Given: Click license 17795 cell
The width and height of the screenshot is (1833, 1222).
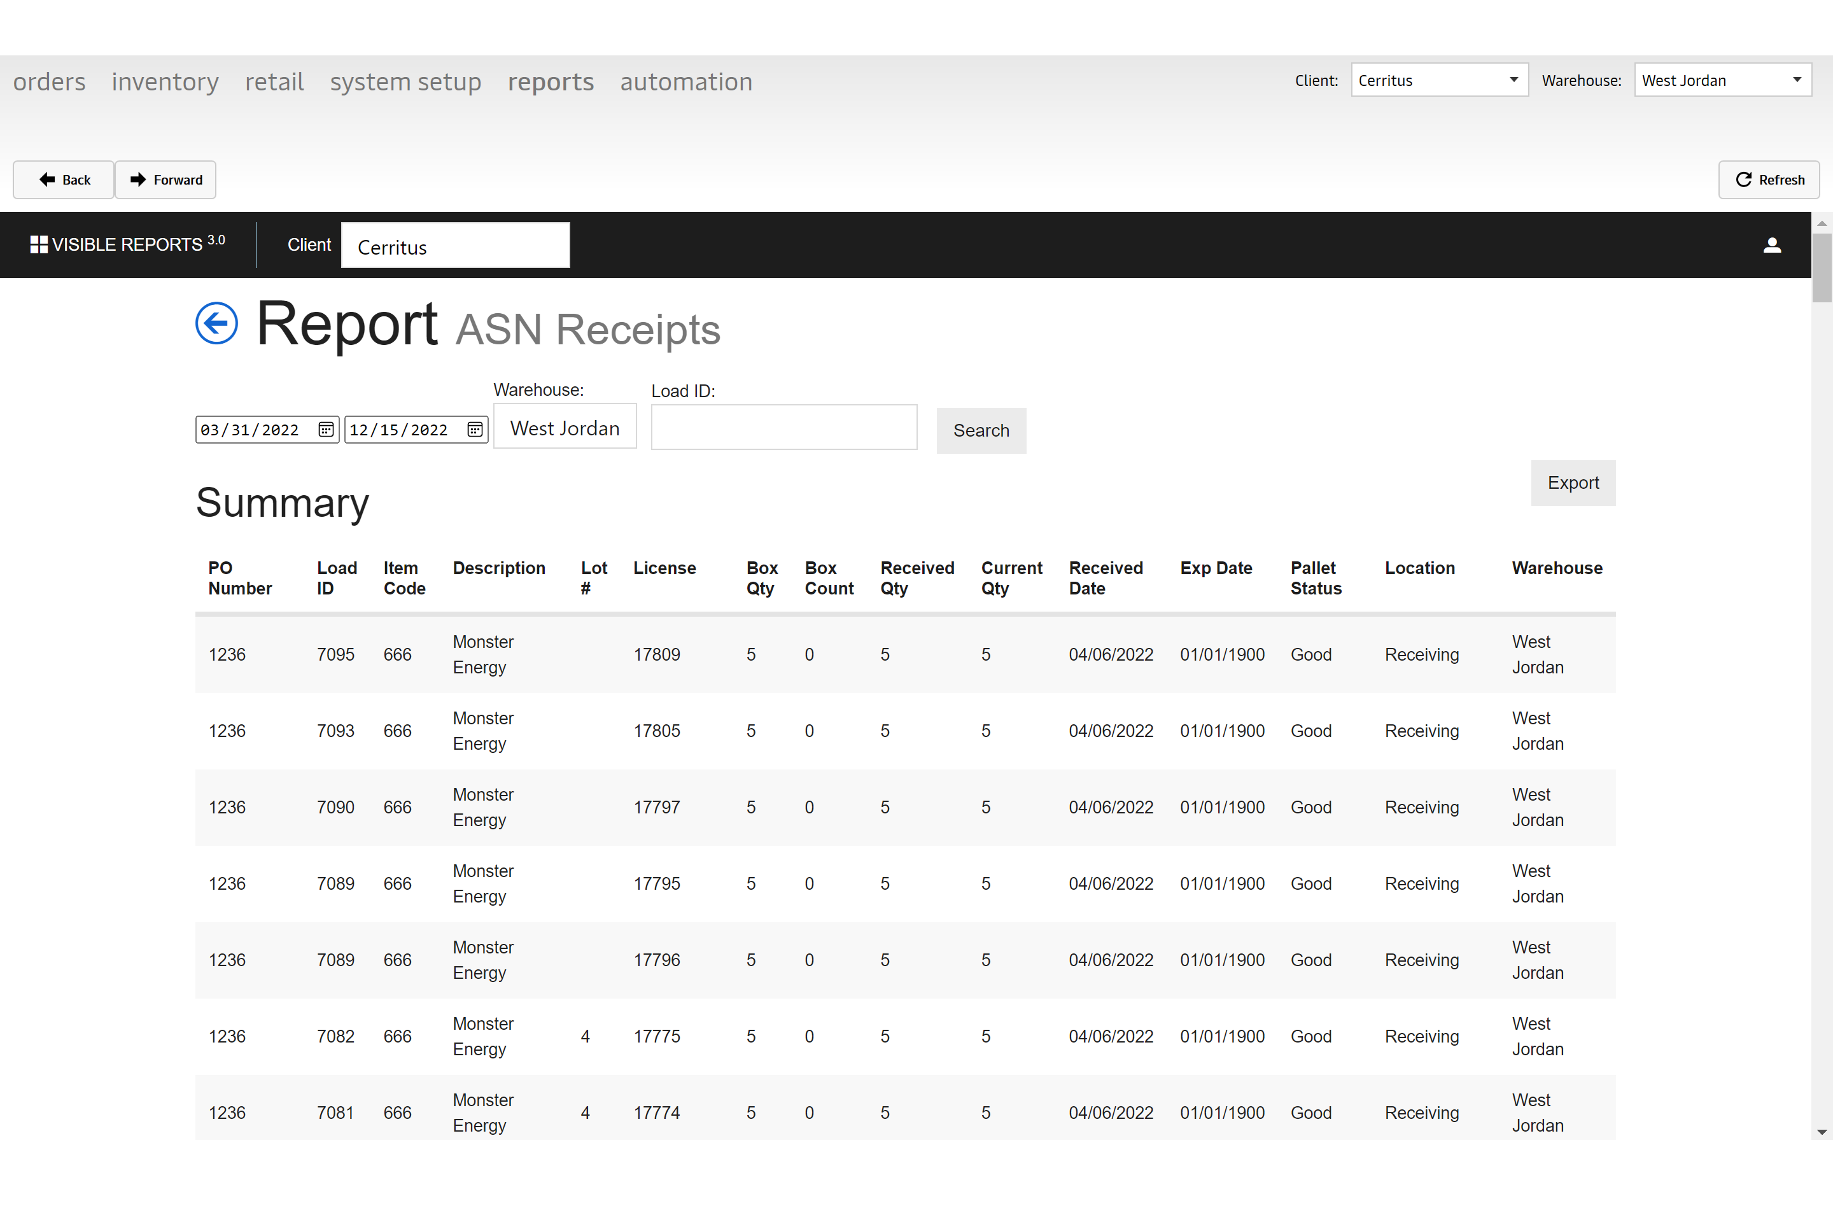Looking at the screenshot, I should point(657,884).
